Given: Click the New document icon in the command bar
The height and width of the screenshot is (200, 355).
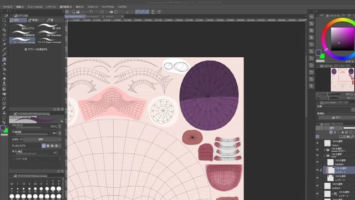Looking at the screenshot, I should tap(73, 12).
